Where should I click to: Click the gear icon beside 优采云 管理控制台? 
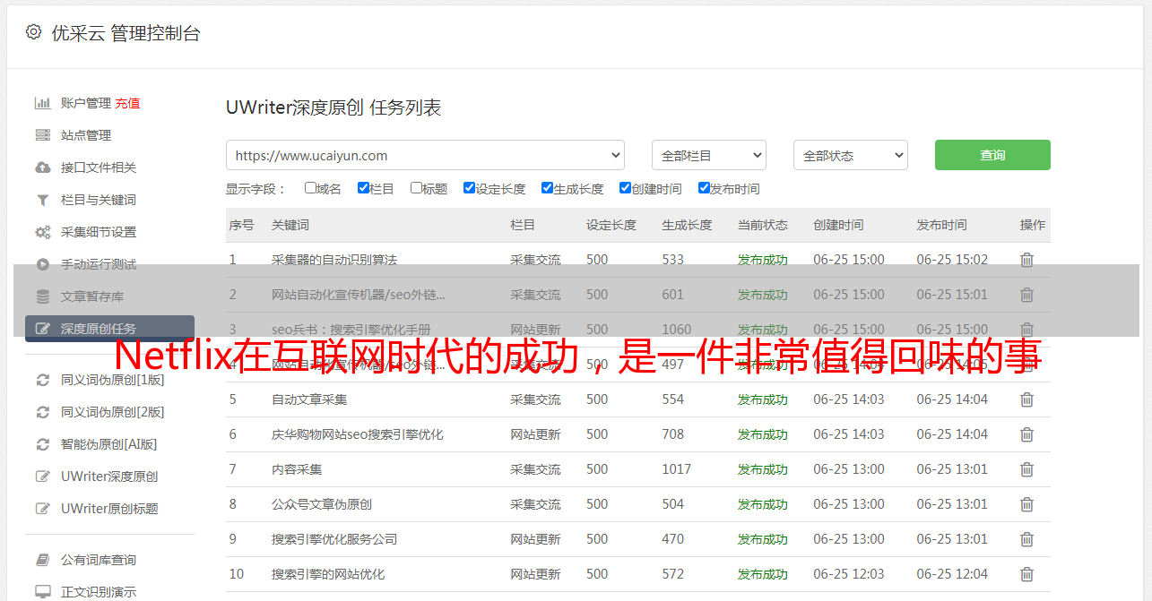[x=33, y=32]
